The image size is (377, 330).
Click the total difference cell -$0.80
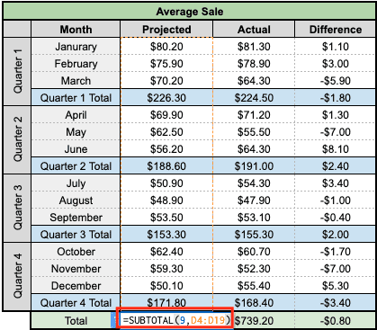point(336,321)
